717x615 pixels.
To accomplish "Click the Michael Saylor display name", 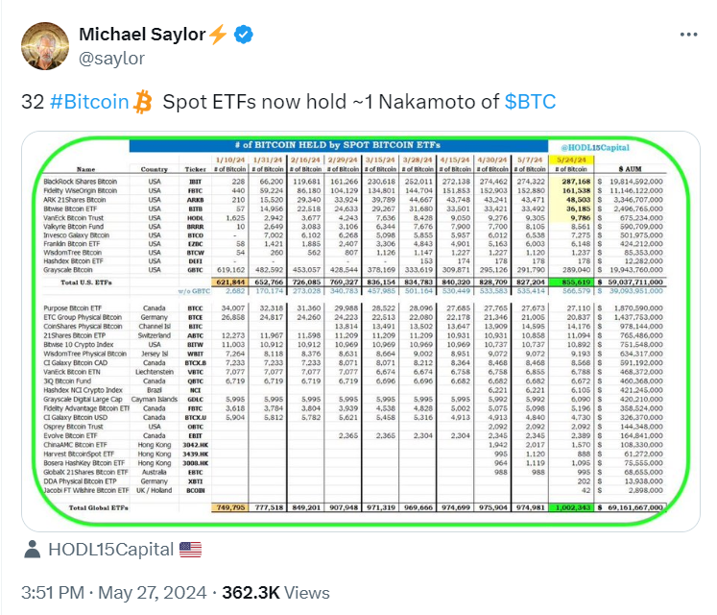I will pos(142,35).
